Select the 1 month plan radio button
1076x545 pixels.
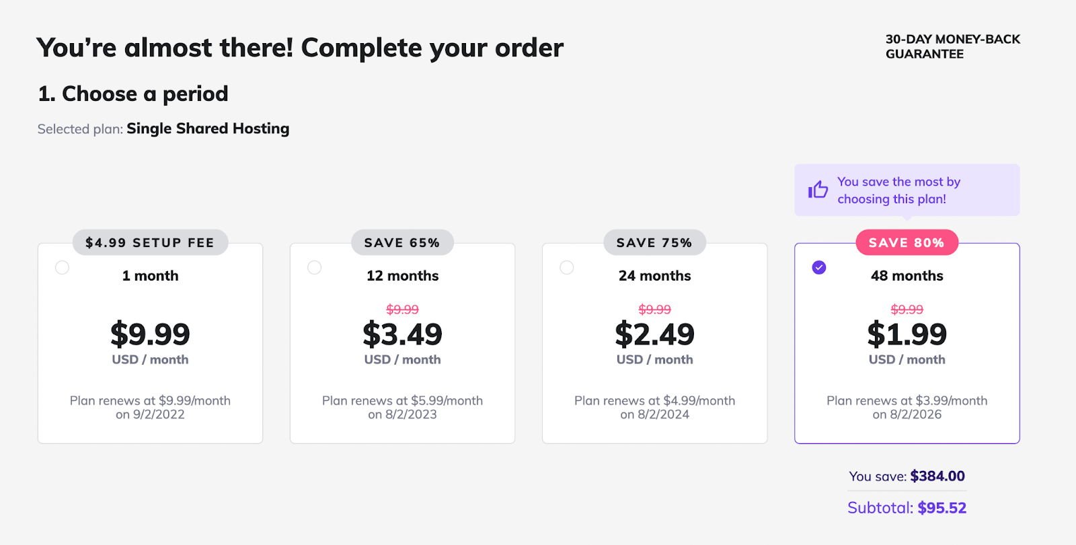click(62, 267)
